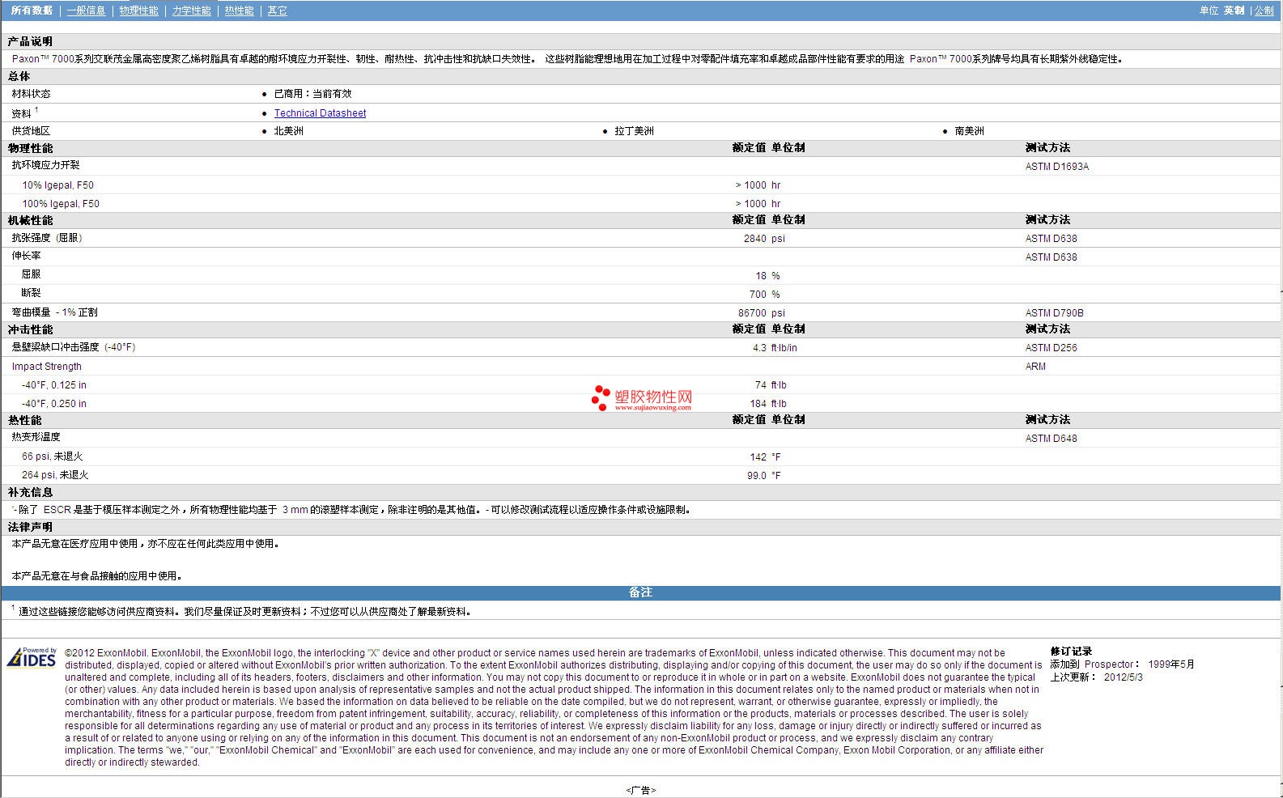Image resolution: width=1283 pixels, height=798 pixels.
Task: Select the 悬壁梁缺口冲击强度 (-40°F) row label
Action: tap(74, 347)
